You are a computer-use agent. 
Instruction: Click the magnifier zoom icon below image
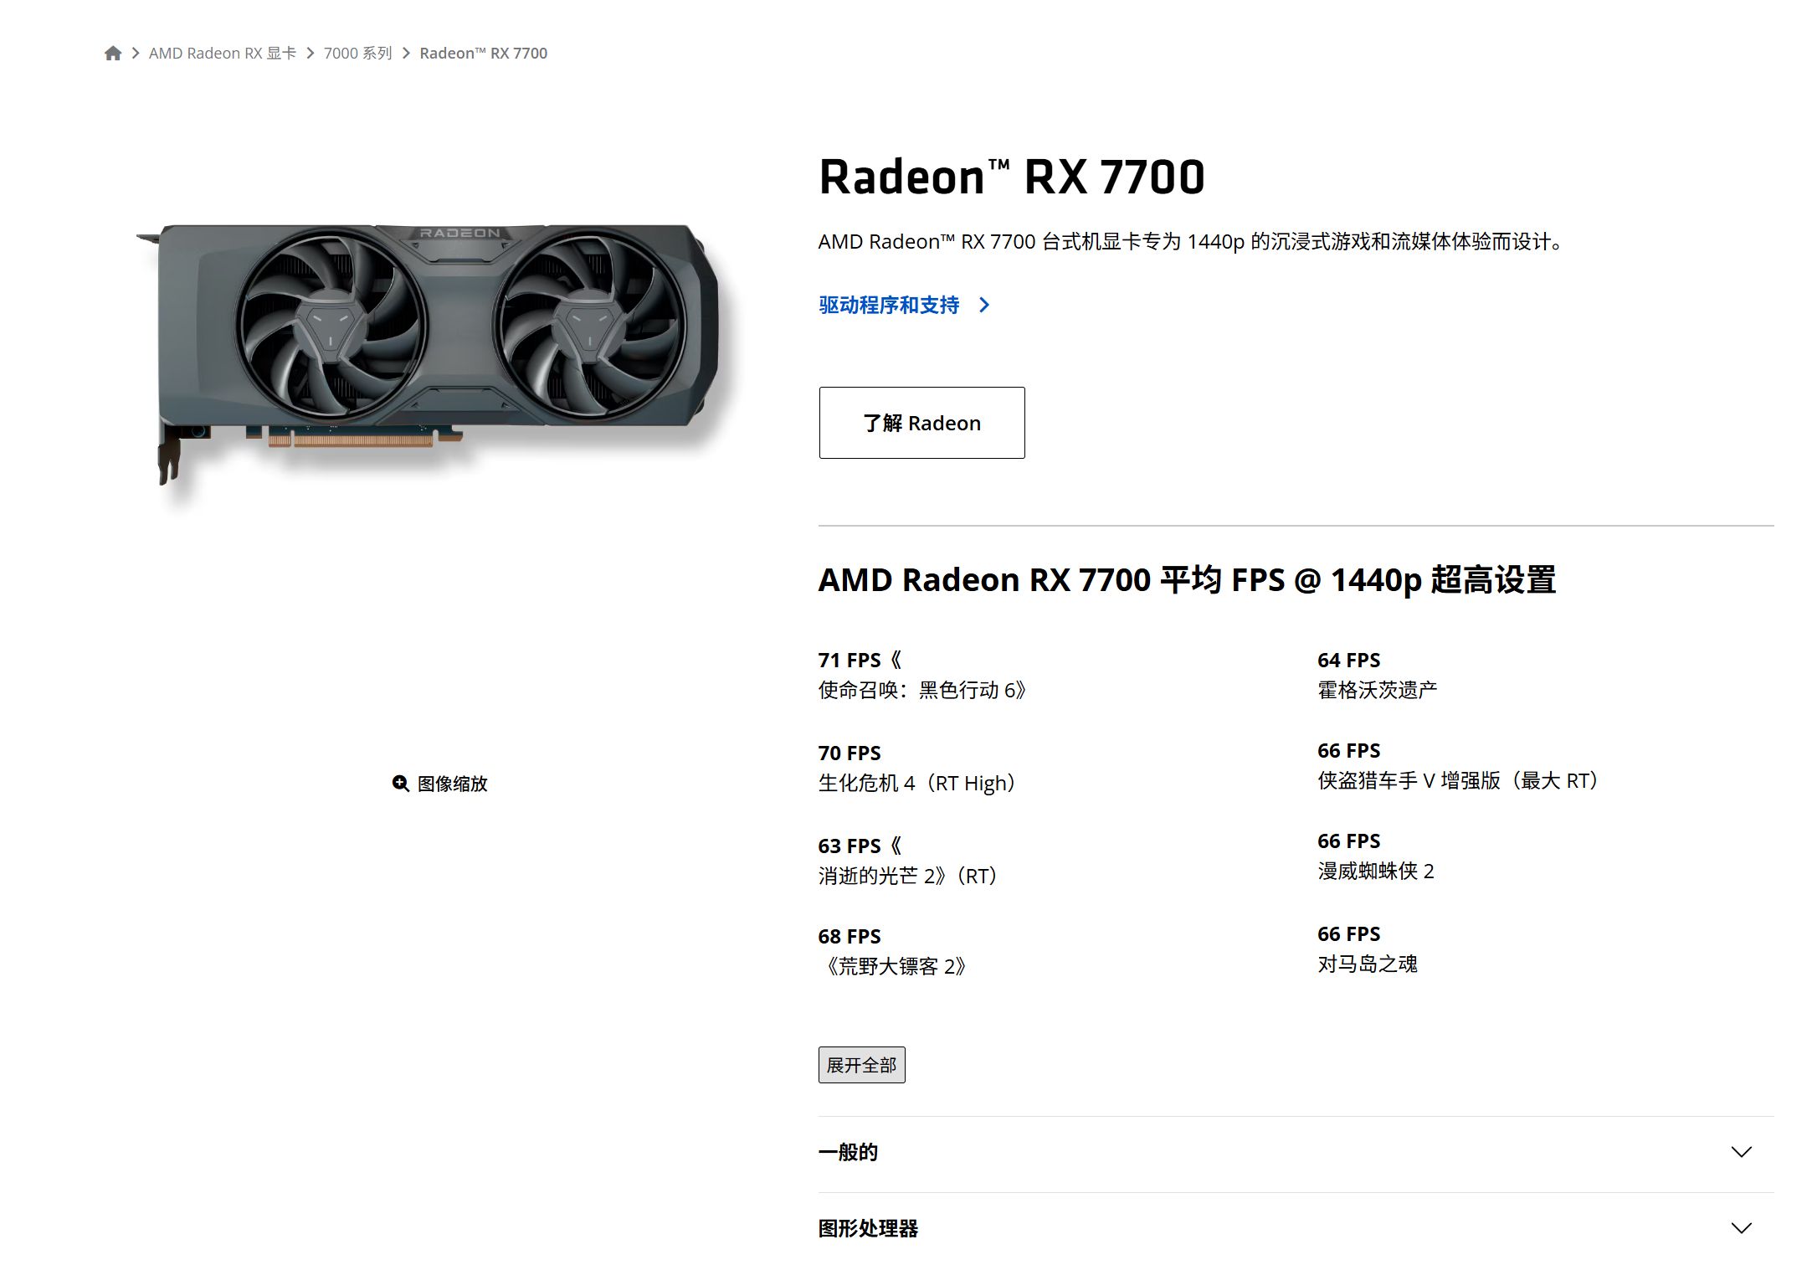[x=401, y=784]
